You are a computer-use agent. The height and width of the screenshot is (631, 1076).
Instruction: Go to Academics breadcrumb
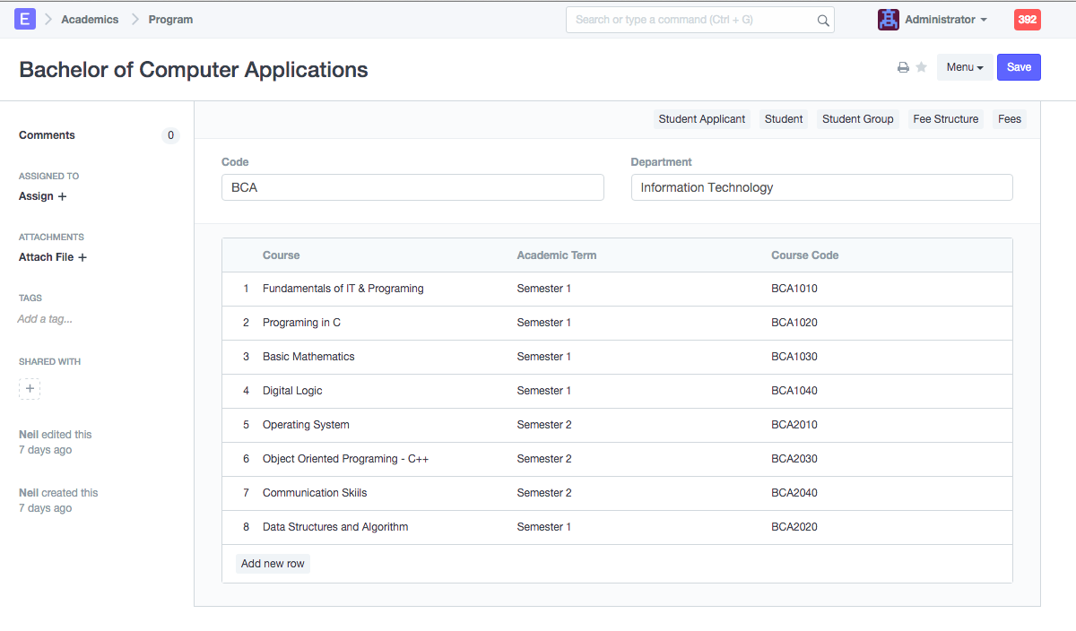(90, 20)
